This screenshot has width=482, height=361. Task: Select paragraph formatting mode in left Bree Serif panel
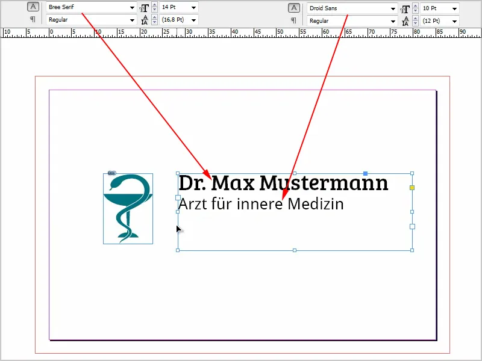click(x=33, y=19)
